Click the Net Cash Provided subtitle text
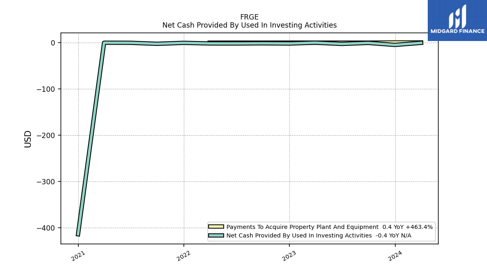This screenshot has width=487, height=274. [249, 25]
